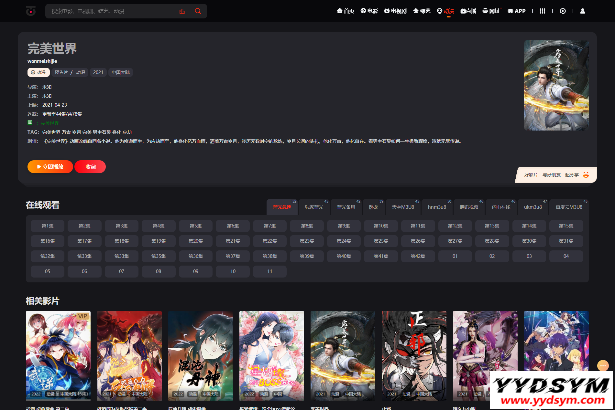Open the 混沌丹神 related poster

coord(200,356)
